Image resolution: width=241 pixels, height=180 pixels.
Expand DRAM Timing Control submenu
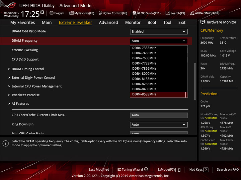[28, 69]
